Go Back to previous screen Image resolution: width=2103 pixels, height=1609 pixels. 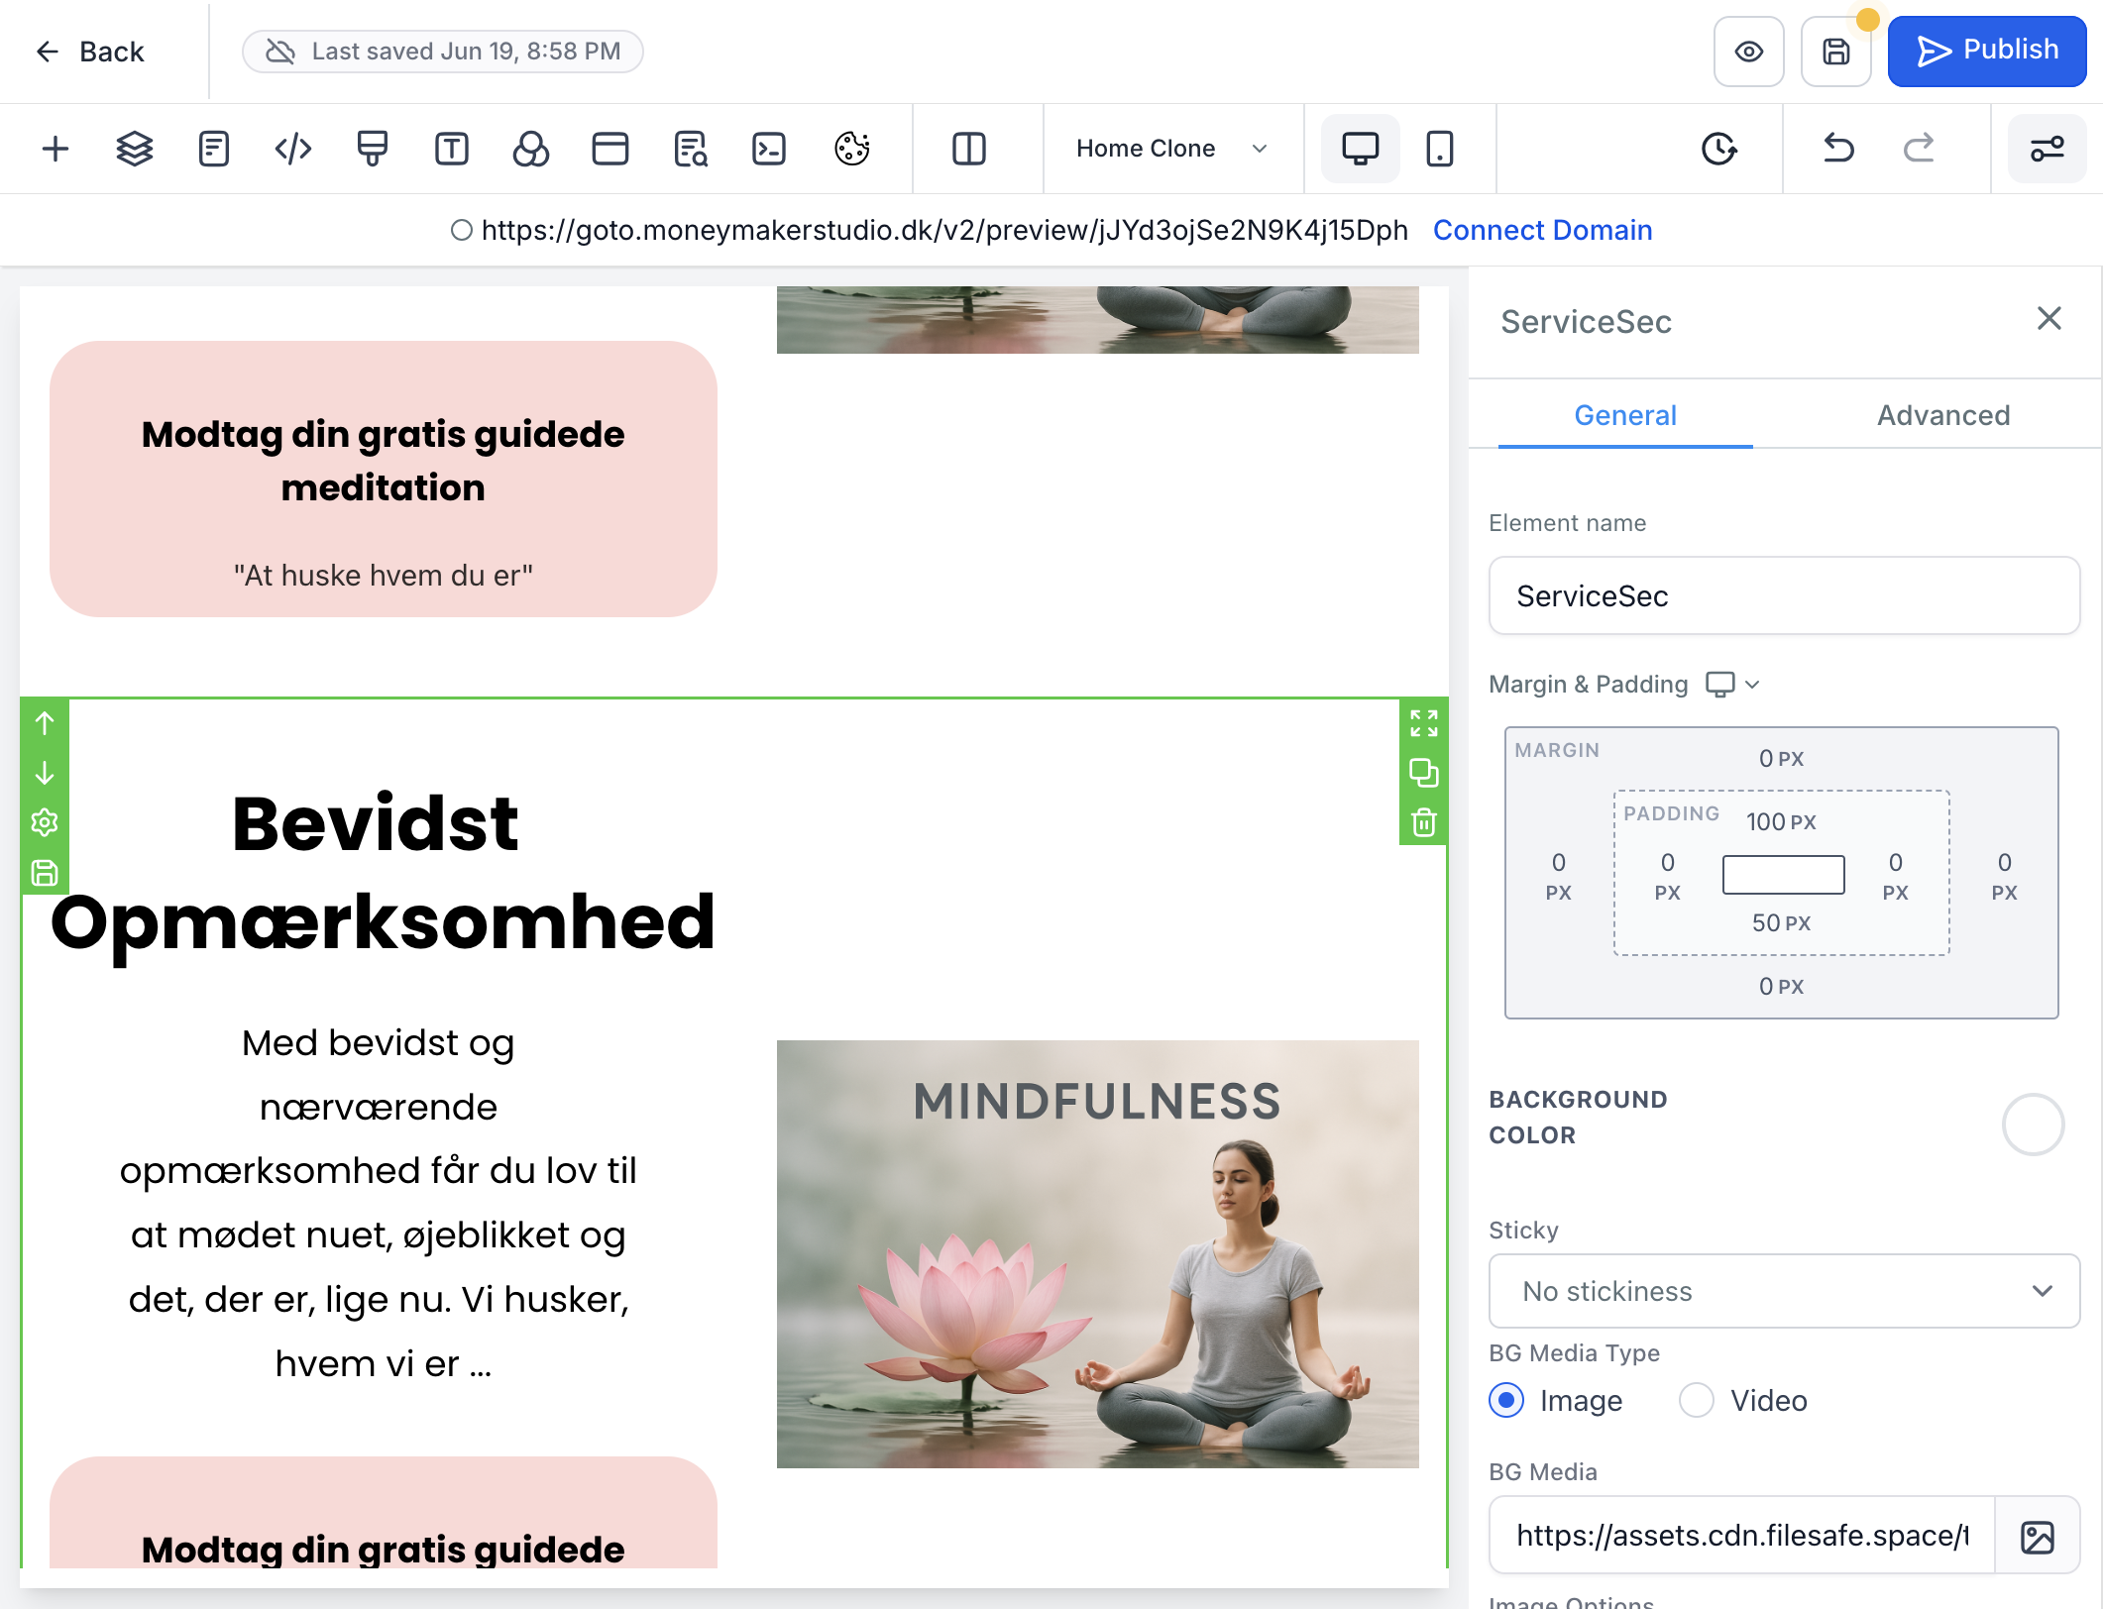pyautogui.click(x=89, y=52)
